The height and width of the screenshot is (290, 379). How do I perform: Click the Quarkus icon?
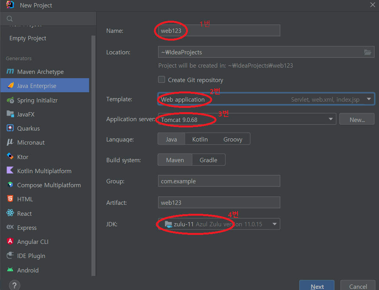coord(10,128)
